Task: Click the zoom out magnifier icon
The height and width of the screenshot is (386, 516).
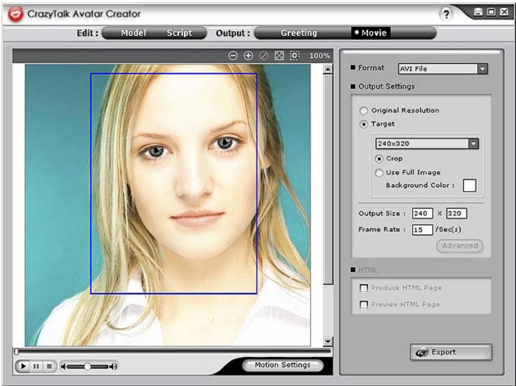Action: coord(233,56)
